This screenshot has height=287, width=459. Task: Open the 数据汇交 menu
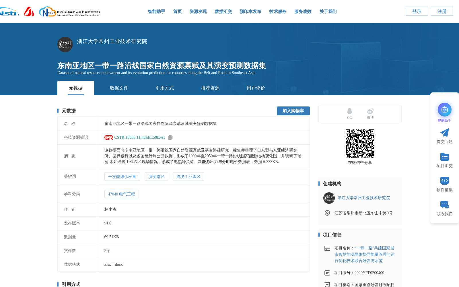[223, 11]
